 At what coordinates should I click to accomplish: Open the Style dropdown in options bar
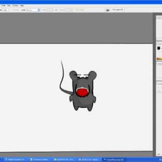(33, 10)
